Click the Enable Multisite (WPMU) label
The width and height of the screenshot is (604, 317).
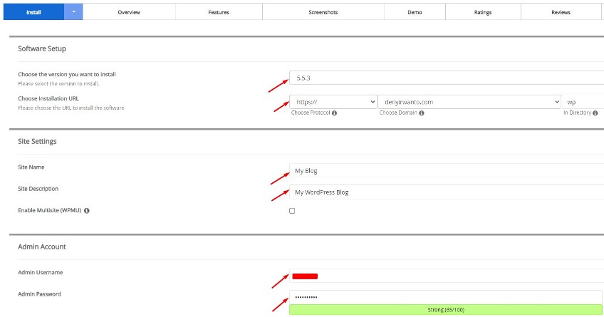point(50,210)
